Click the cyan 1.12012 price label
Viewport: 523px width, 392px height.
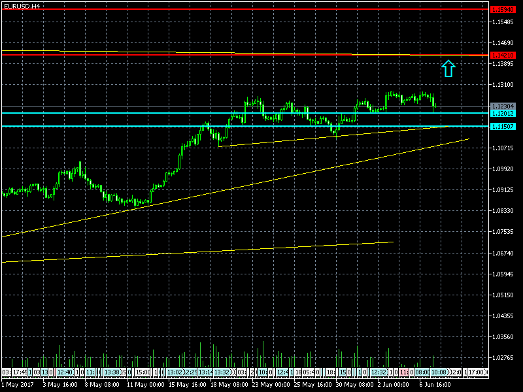tap(503, 113)
